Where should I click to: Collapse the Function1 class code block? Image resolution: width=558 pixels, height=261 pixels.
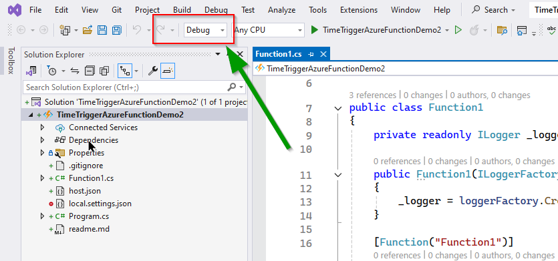click(338, 108)
